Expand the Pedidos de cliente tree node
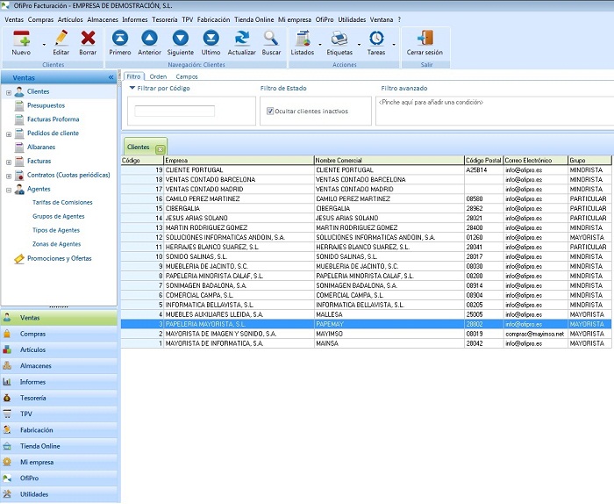Viewport: 614px width, 504px height. click(9, 133)
